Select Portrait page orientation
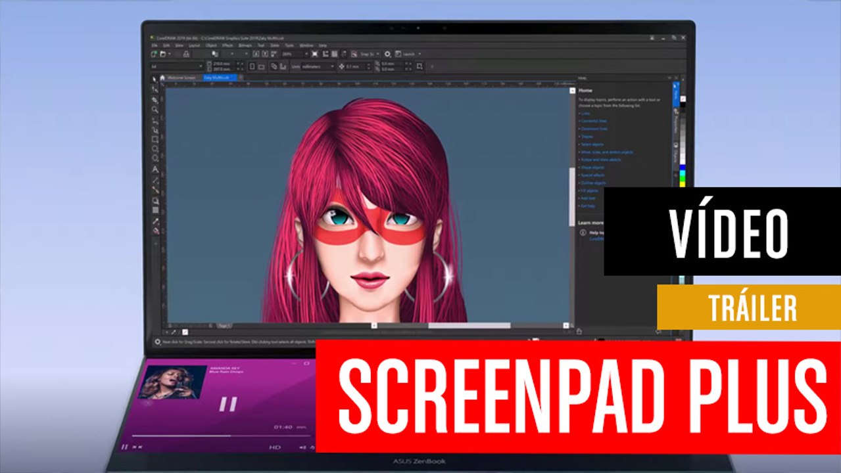Viewport: 841px width, 473px height. [x=252, y=67]
